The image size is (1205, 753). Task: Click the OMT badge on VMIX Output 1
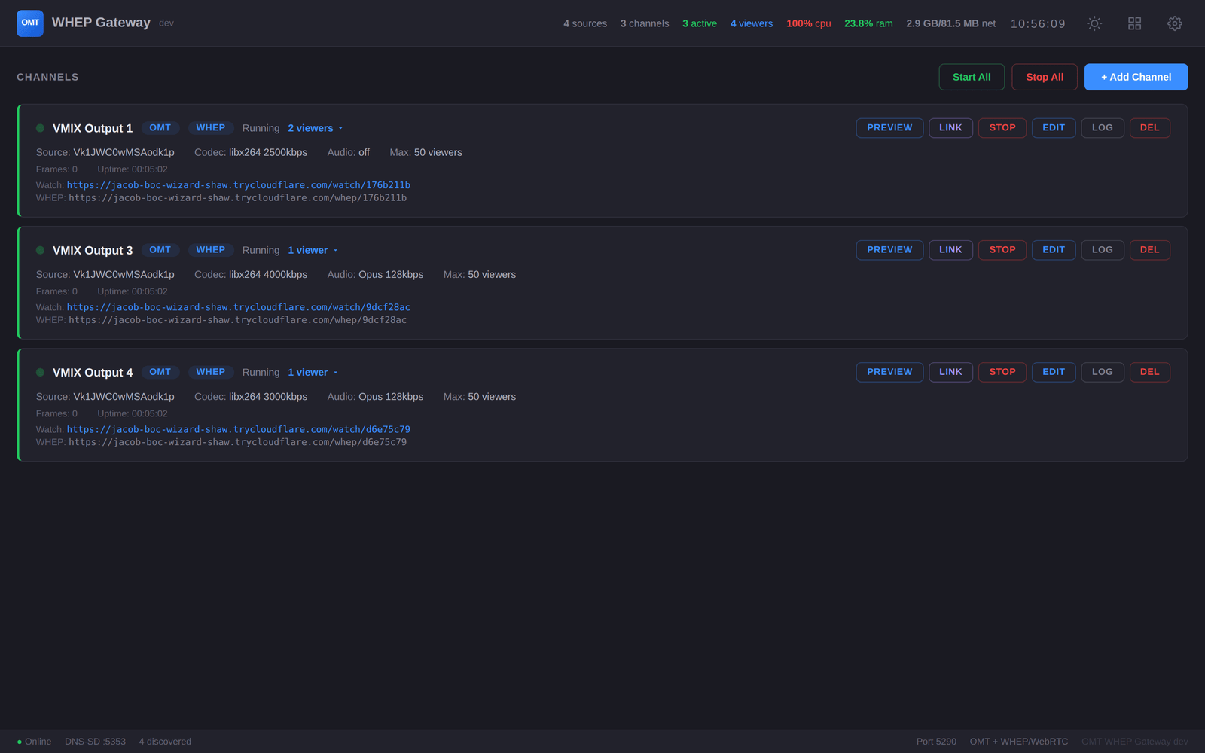[160, 127]
